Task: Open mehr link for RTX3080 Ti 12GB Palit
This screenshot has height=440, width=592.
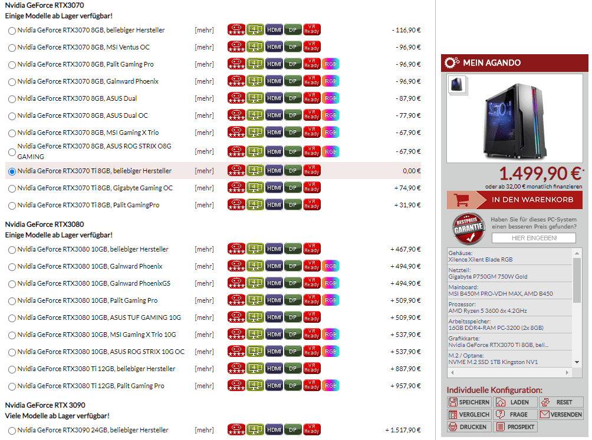Action: pos(204,386)
